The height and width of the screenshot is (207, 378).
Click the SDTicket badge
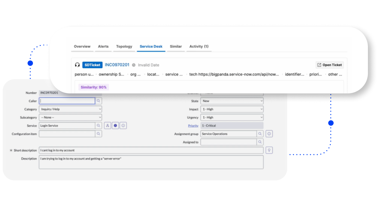click(x=92, y=65)
